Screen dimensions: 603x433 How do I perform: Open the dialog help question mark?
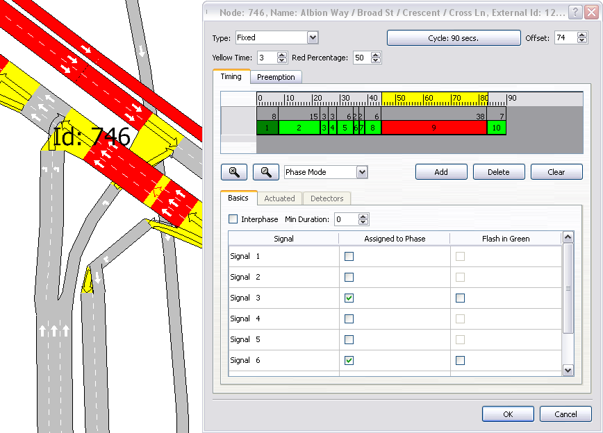pyautogui.click(x=574, y=12)
